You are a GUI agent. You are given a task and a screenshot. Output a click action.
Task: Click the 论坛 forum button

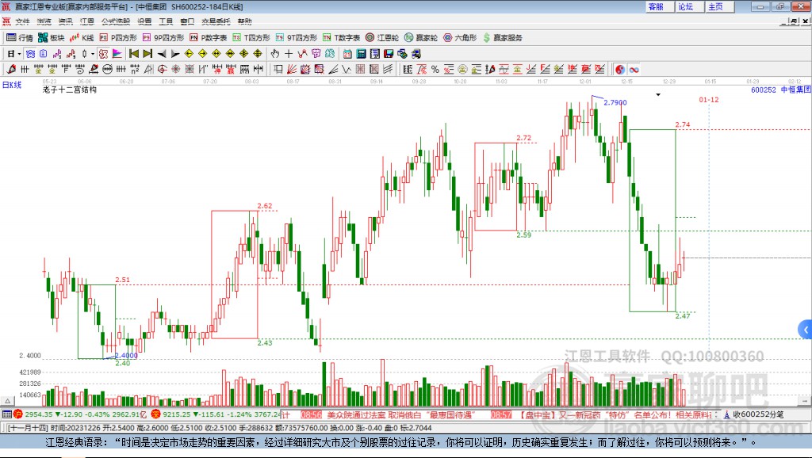coord(689,6)
